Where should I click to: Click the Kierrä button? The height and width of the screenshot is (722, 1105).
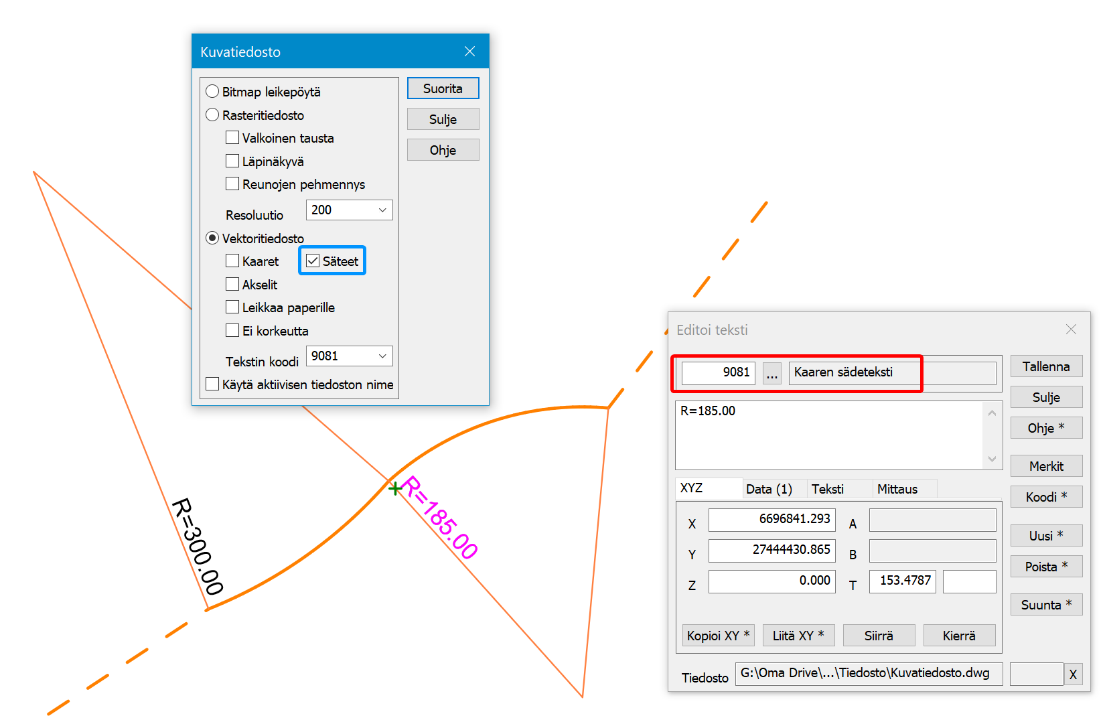958,635
